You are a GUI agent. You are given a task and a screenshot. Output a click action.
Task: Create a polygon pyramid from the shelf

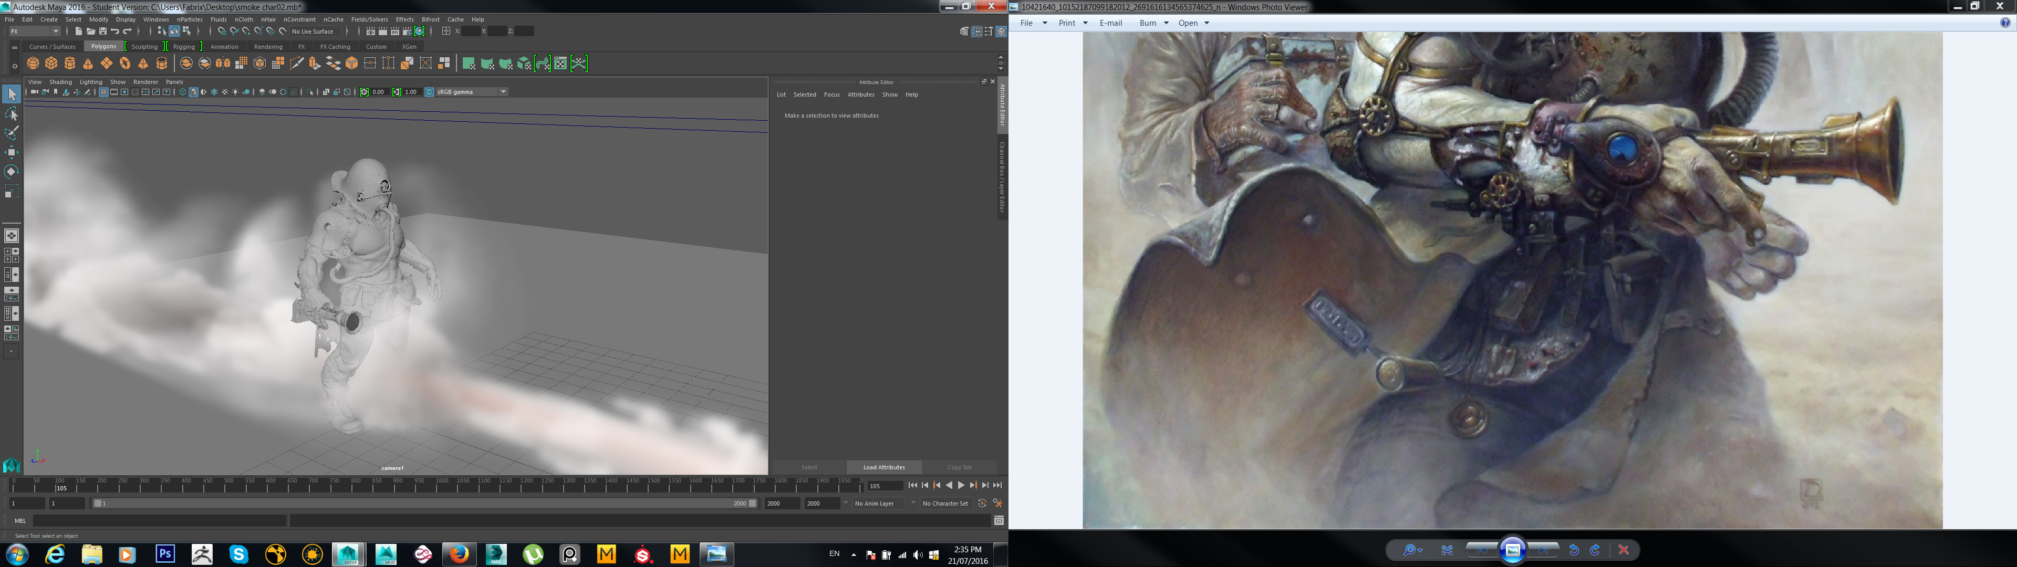(143, 64)
